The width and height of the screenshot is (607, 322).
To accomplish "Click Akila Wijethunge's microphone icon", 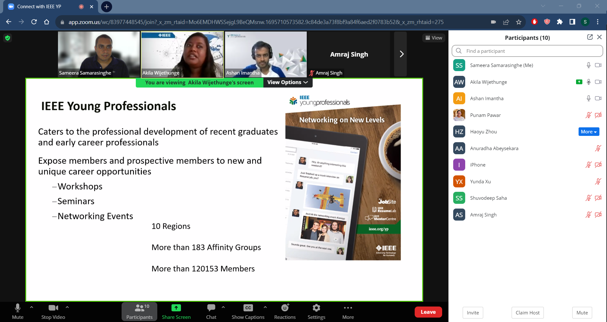I will click(x=588, y=82).
